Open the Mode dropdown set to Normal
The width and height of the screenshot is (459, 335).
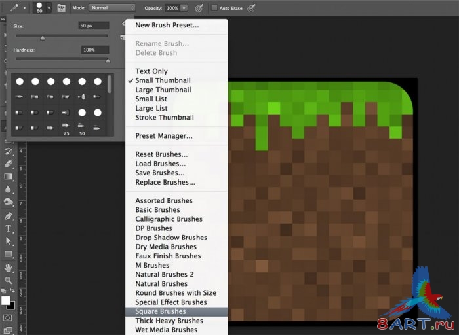[112, 8]
